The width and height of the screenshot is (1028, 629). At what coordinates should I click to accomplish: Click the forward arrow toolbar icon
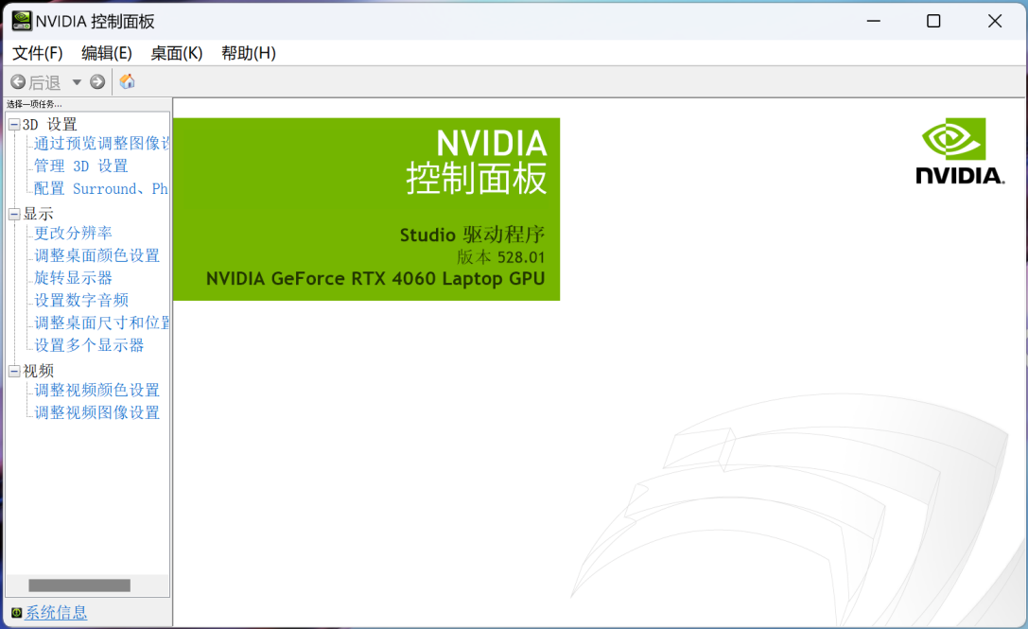[97, 82]
